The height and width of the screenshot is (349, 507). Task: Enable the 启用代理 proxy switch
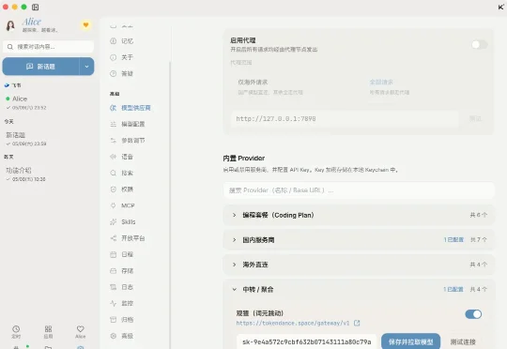tap(479, 45)
